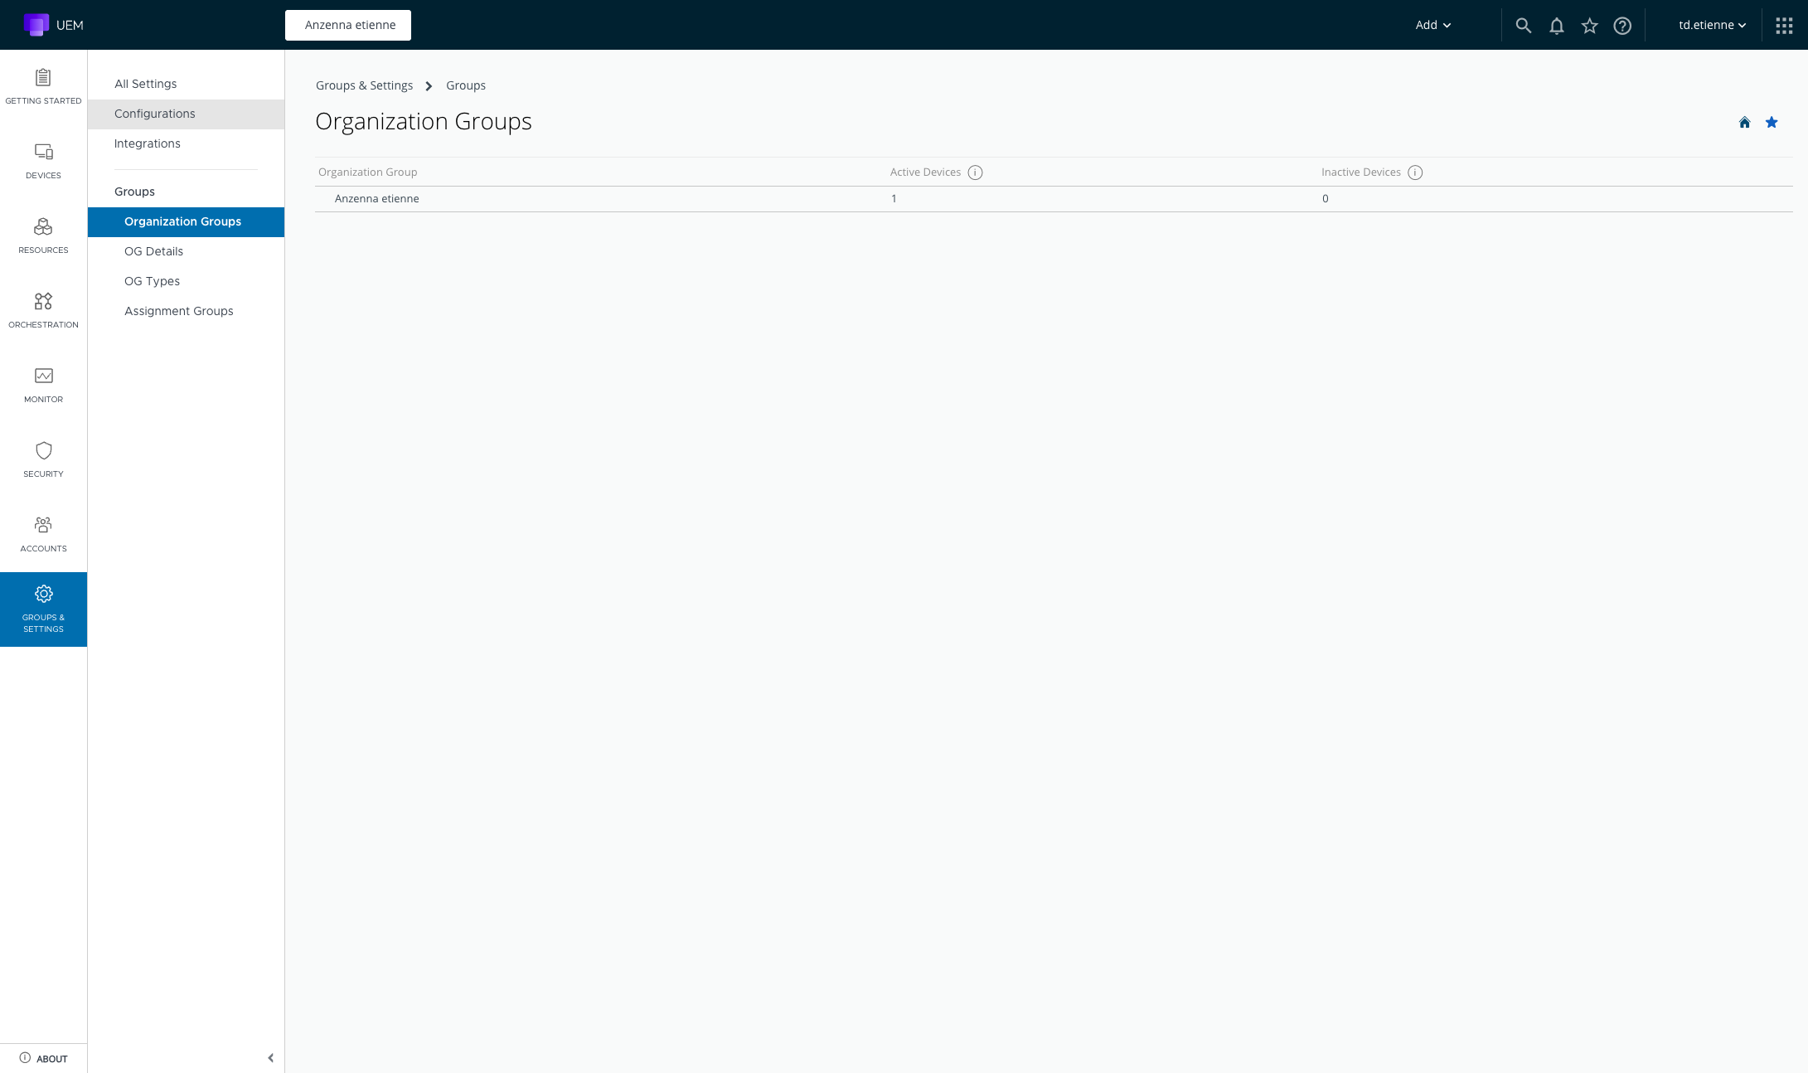Toggle the blue star favorite for page

(1772, 123)
